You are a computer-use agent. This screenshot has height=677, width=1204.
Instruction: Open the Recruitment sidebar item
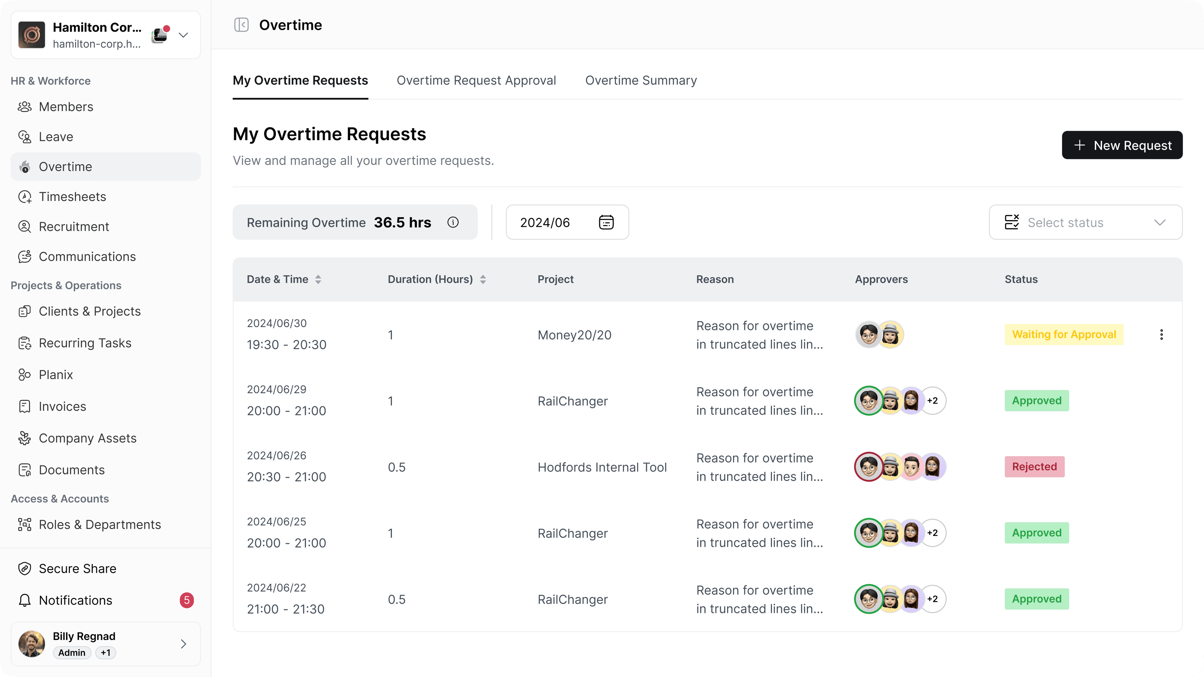[74, 227]
